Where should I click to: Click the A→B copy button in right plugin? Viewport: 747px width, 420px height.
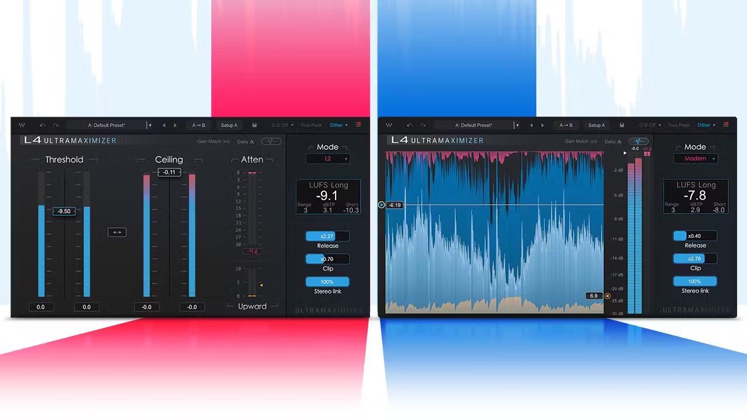pyautogui.click(x=566, y=125)
